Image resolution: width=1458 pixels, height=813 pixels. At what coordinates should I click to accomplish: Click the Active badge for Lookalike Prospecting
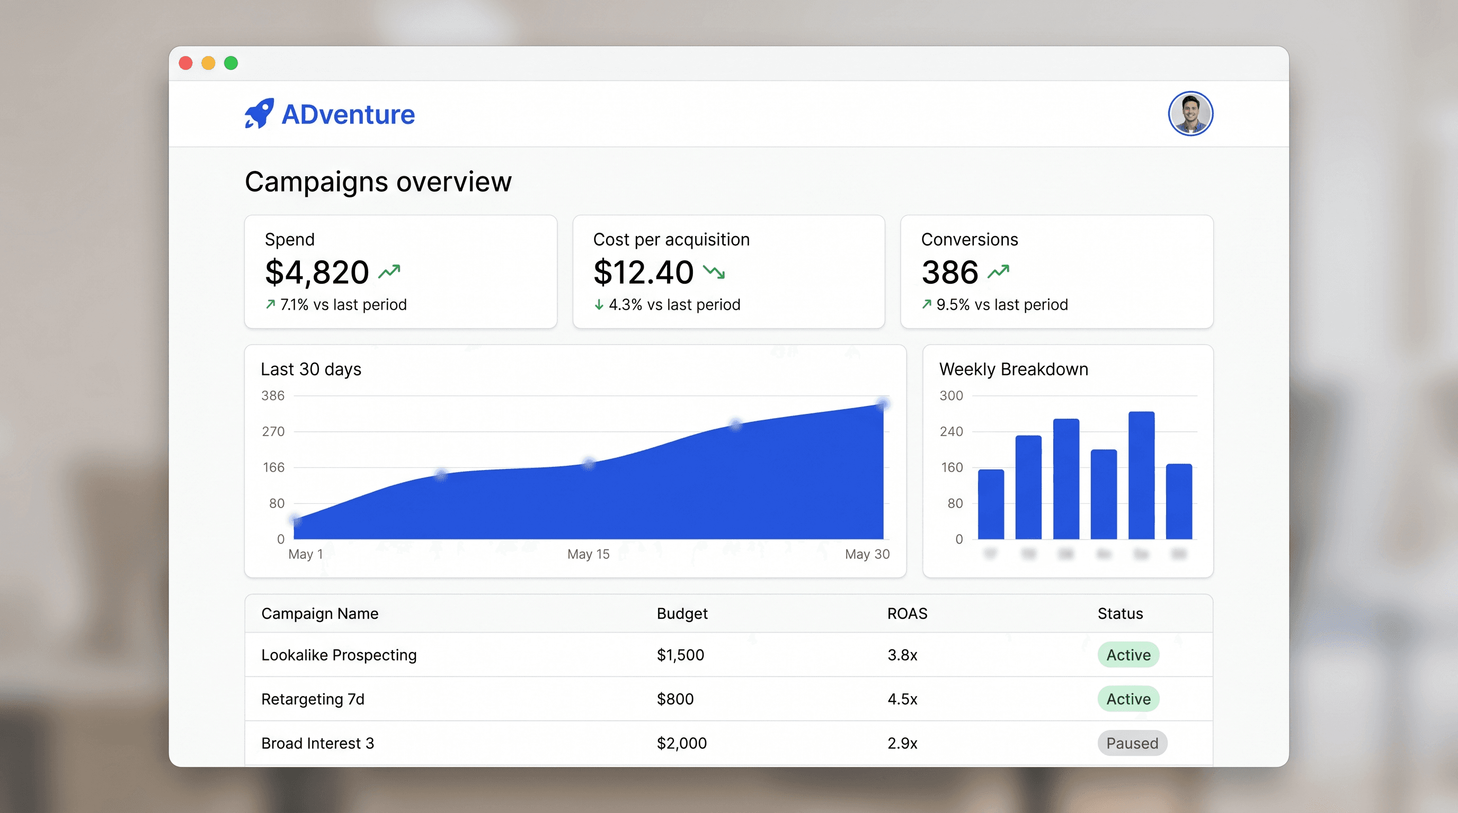pyautogui.click(x=1128, y=655)
